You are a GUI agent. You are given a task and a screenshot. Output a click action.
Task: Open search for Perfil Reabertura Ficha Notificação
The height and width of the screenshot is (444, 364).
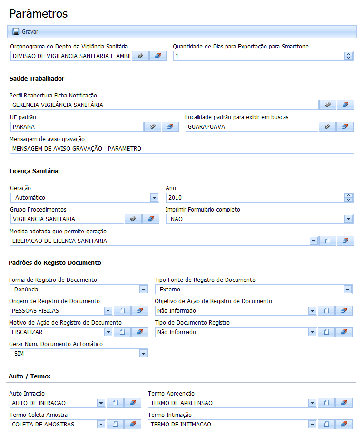[x=328, y=105]
